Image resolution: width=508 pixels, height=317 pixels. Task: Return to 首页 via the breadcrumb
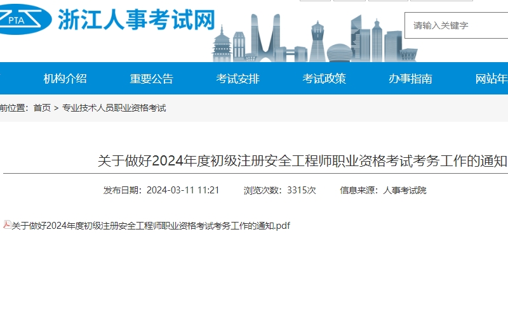coord(42,108)
